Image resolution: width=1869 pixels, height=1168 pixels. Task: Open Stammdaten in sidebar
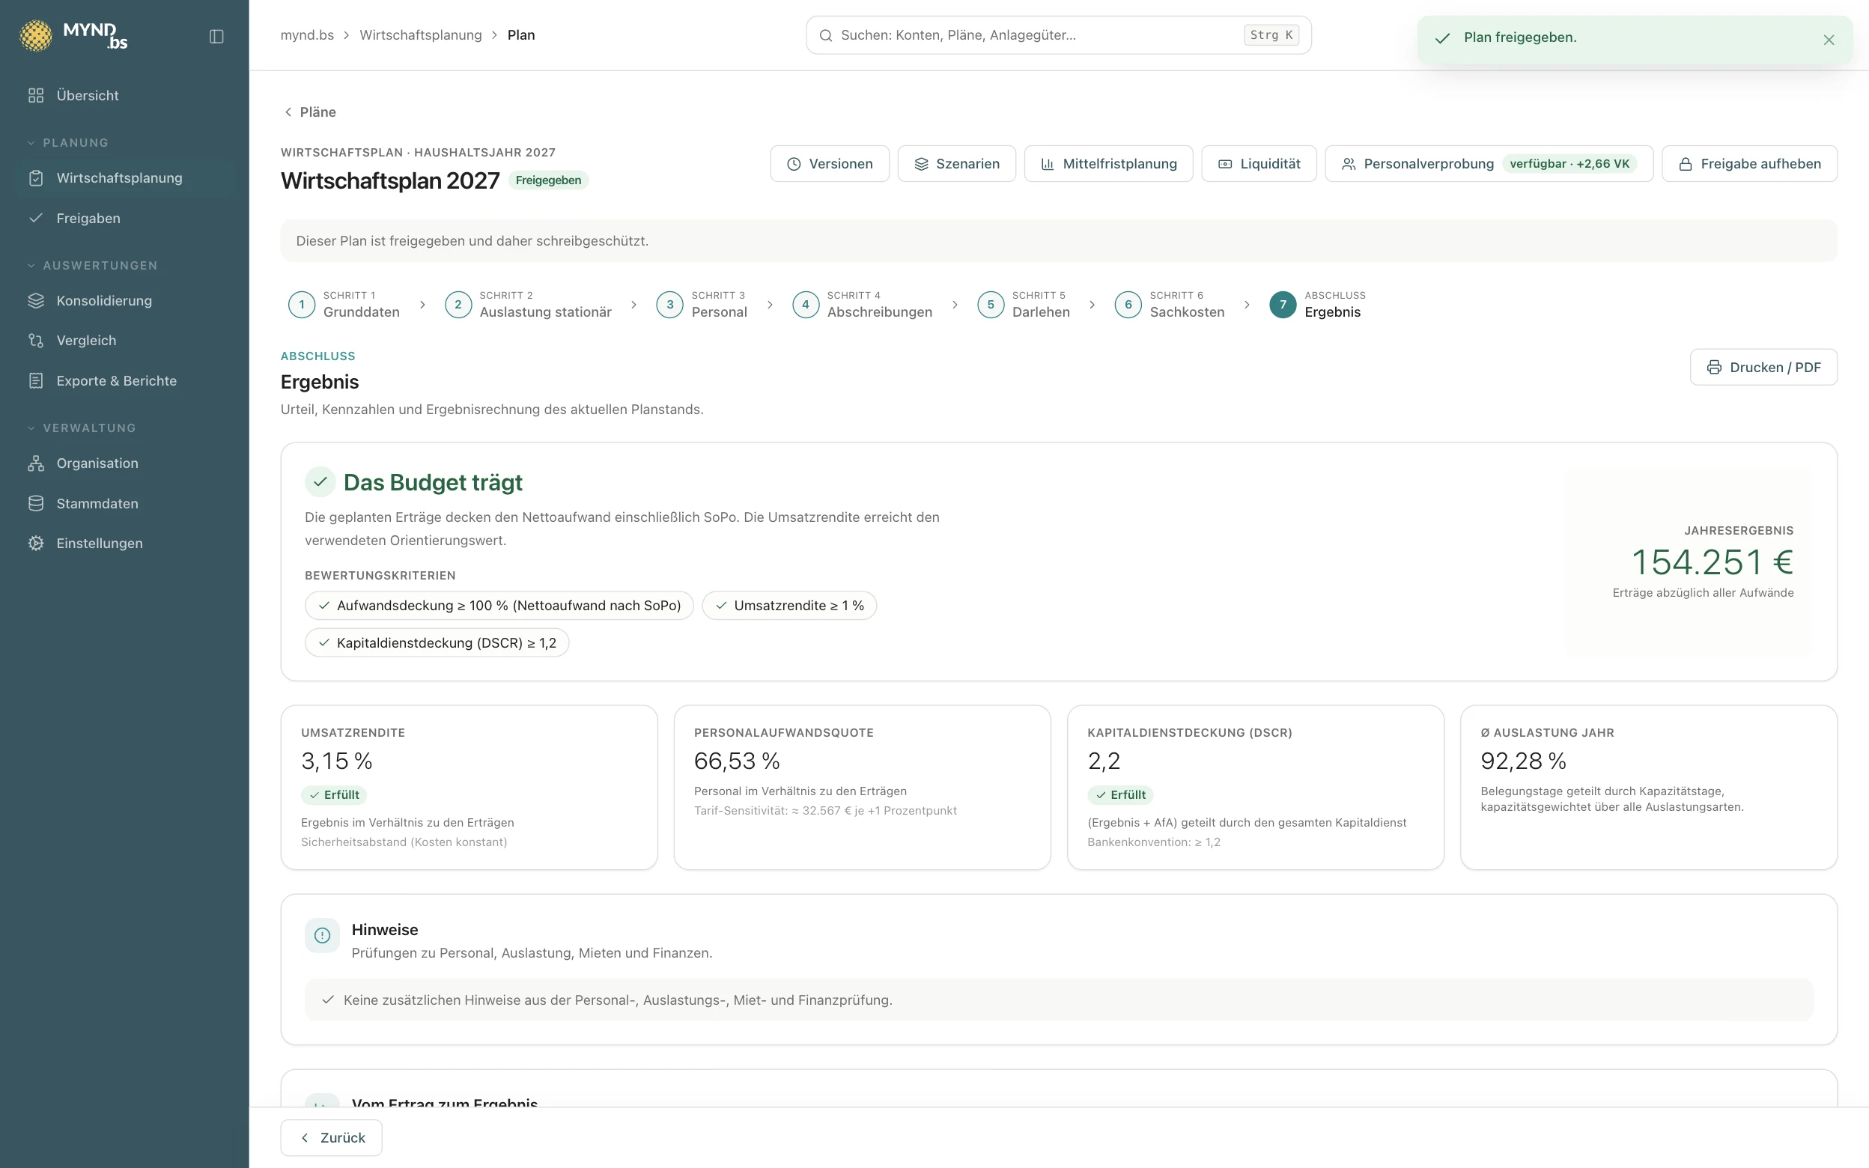[x=124, y=503]
